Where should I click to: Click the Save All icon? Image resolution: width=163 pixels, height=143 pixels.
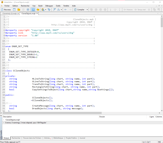point(28,10)
